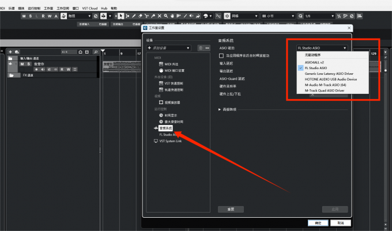Select the Draw pencil tool
Screen dimensions: 392x231
(134, 16)
